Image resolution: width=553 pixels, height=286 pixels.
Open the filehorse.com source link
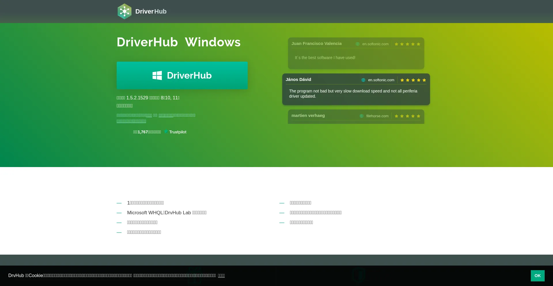[x=377, y=116]
